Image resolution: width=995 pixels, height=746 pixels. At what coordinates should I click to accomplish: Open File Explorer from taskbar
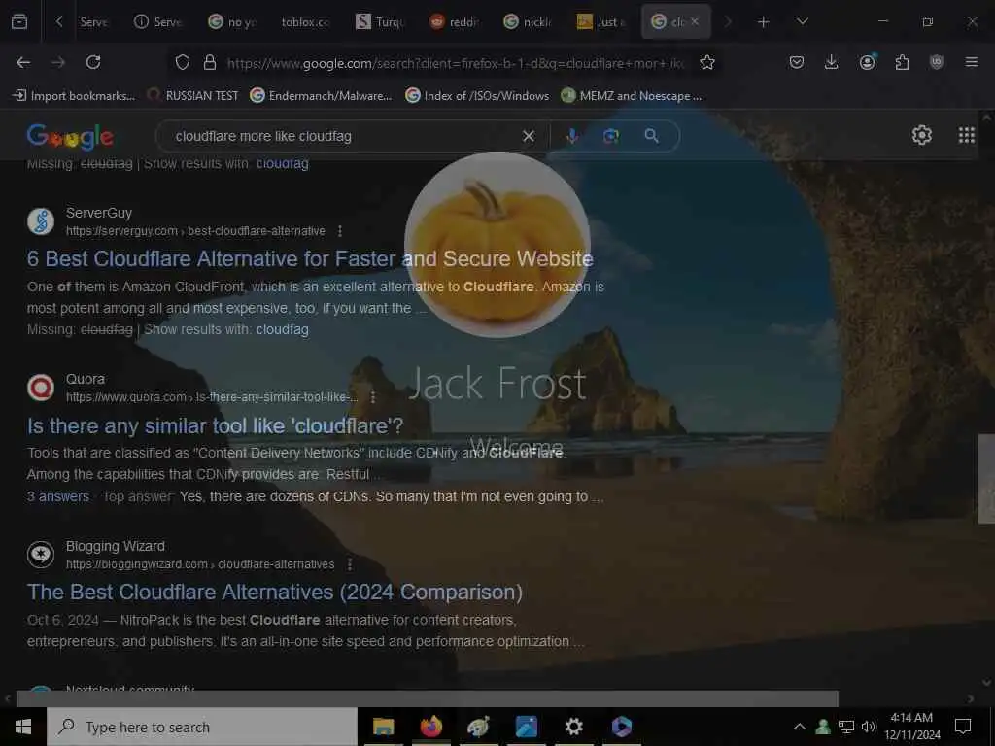tap(383, 727)
